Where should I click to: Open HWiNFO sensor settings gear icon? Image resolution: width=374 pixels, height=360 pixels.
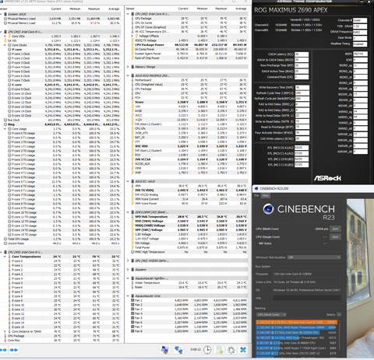click(231, 350)
